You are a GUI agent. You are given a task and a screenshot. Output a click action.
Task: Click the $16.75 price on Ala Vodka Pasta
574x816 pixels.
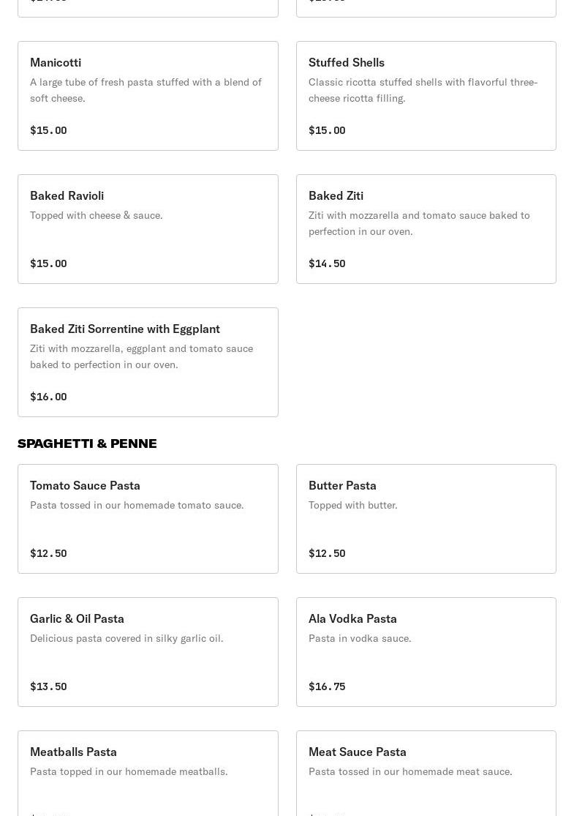[x=327, y=686]
